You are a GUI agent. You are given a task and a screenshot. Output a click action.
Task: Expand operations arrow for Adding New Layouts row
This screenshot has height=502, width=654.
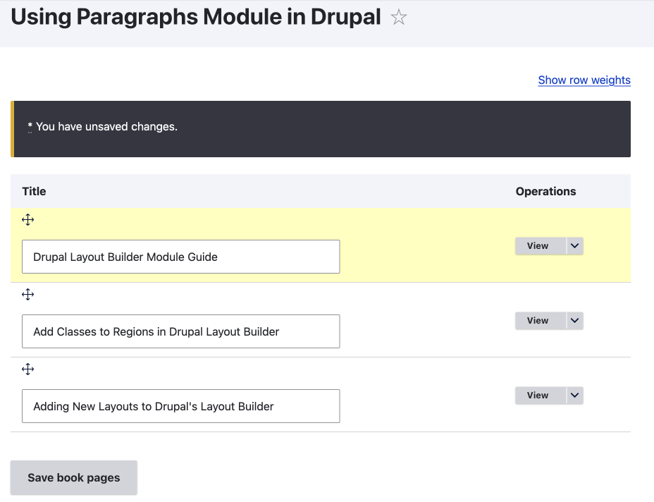pyautogui.click(x=575, y=395)
